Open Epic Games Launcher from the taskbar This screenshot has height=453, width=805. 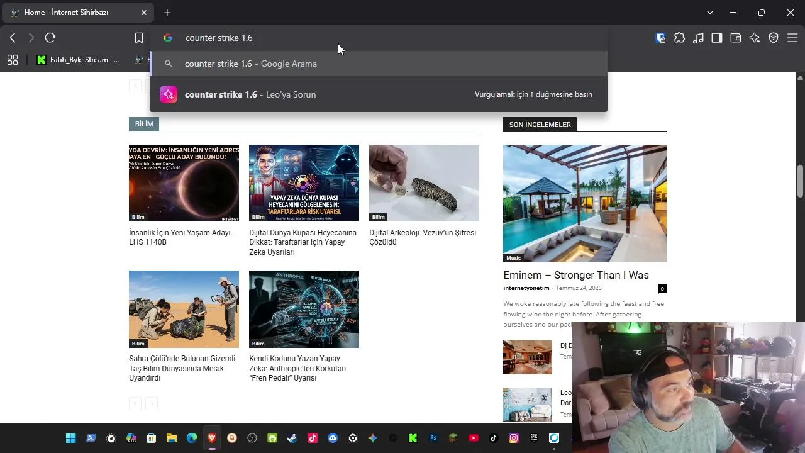pyautogui.click(x=534, y=438)
